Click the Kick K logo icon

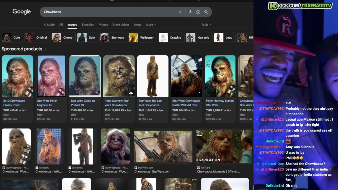273,6
